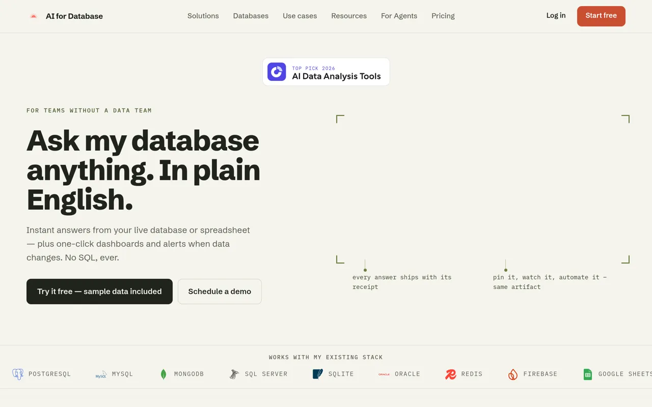Click the 'every answer ships with its receipt' caption
Screen dimensions: 652x407
(402, 282)
